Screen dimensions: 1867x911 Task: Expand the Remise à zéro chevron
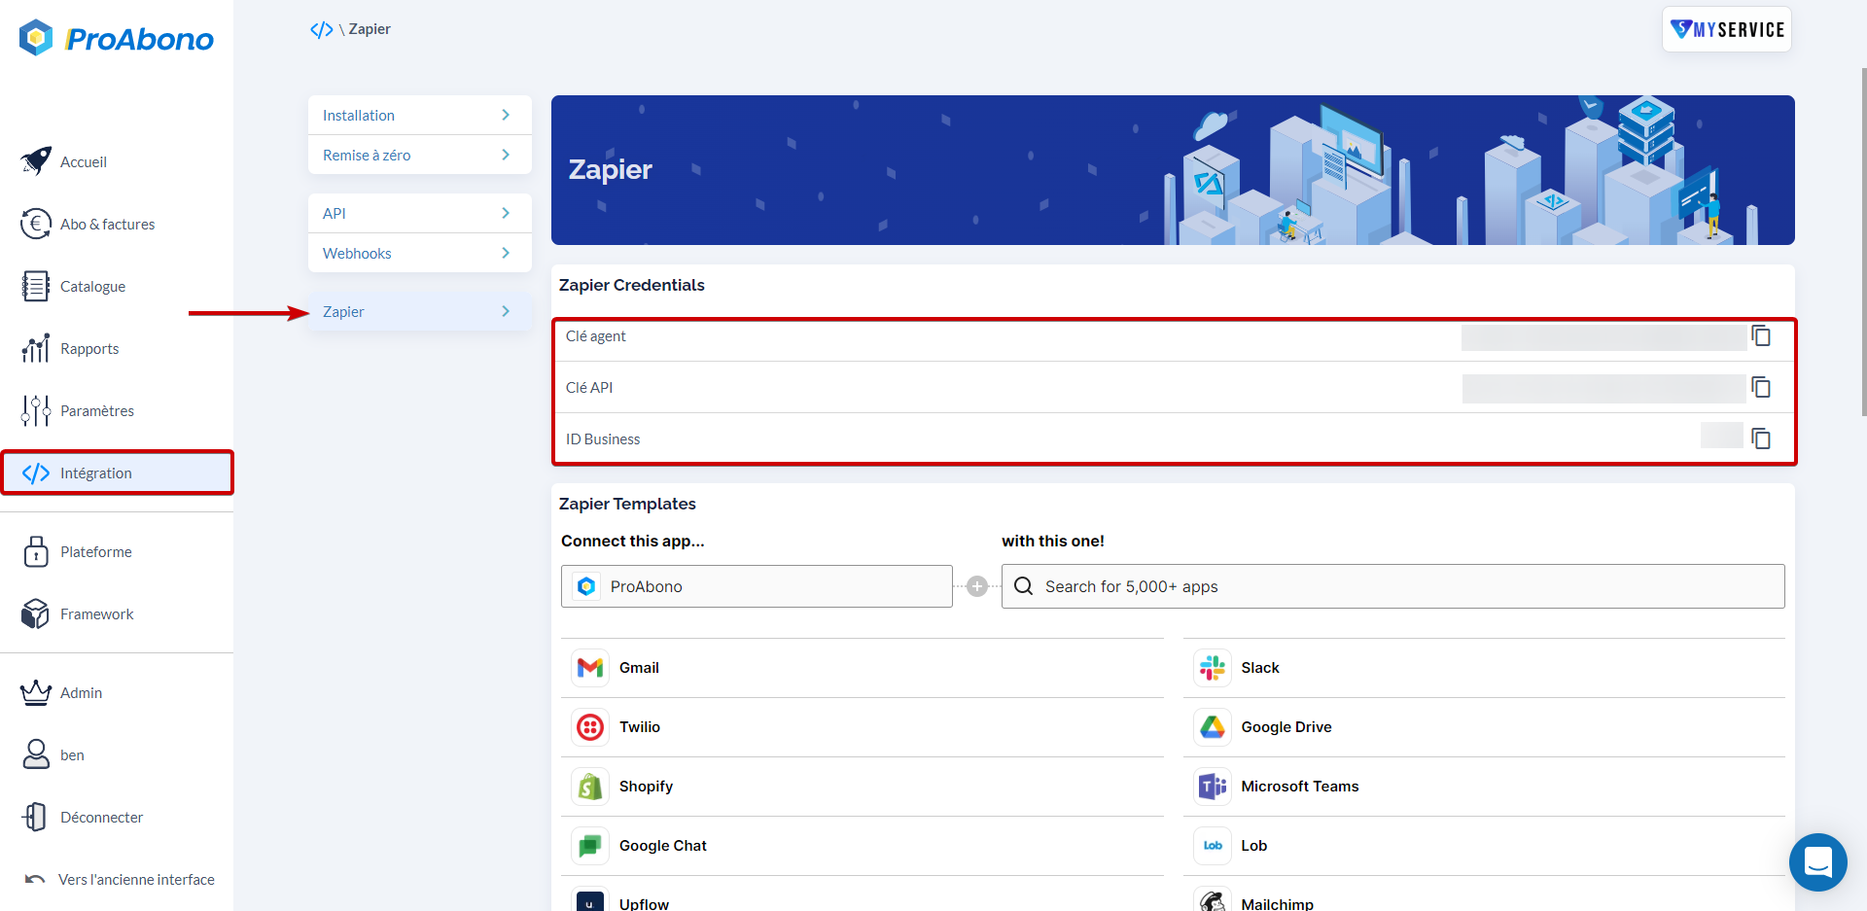coord(506,155)
